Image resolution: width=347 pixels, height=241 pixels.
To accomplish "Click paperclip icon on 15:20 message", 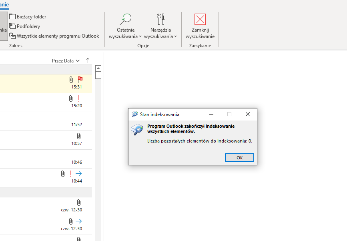I will click(x=70, y=98).
